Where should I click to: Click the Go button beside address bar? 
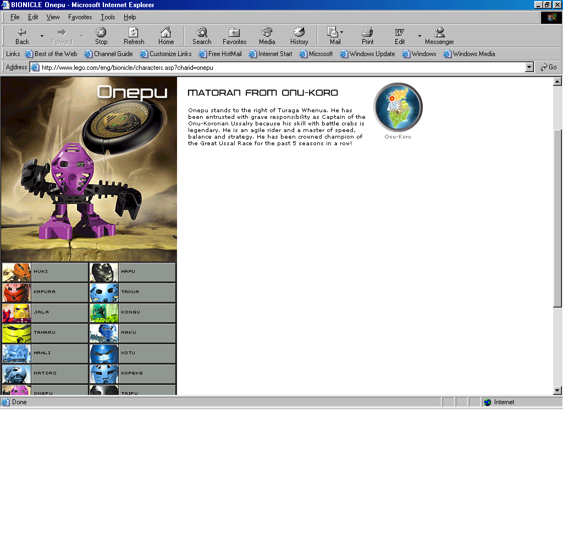tap(549, 67)
